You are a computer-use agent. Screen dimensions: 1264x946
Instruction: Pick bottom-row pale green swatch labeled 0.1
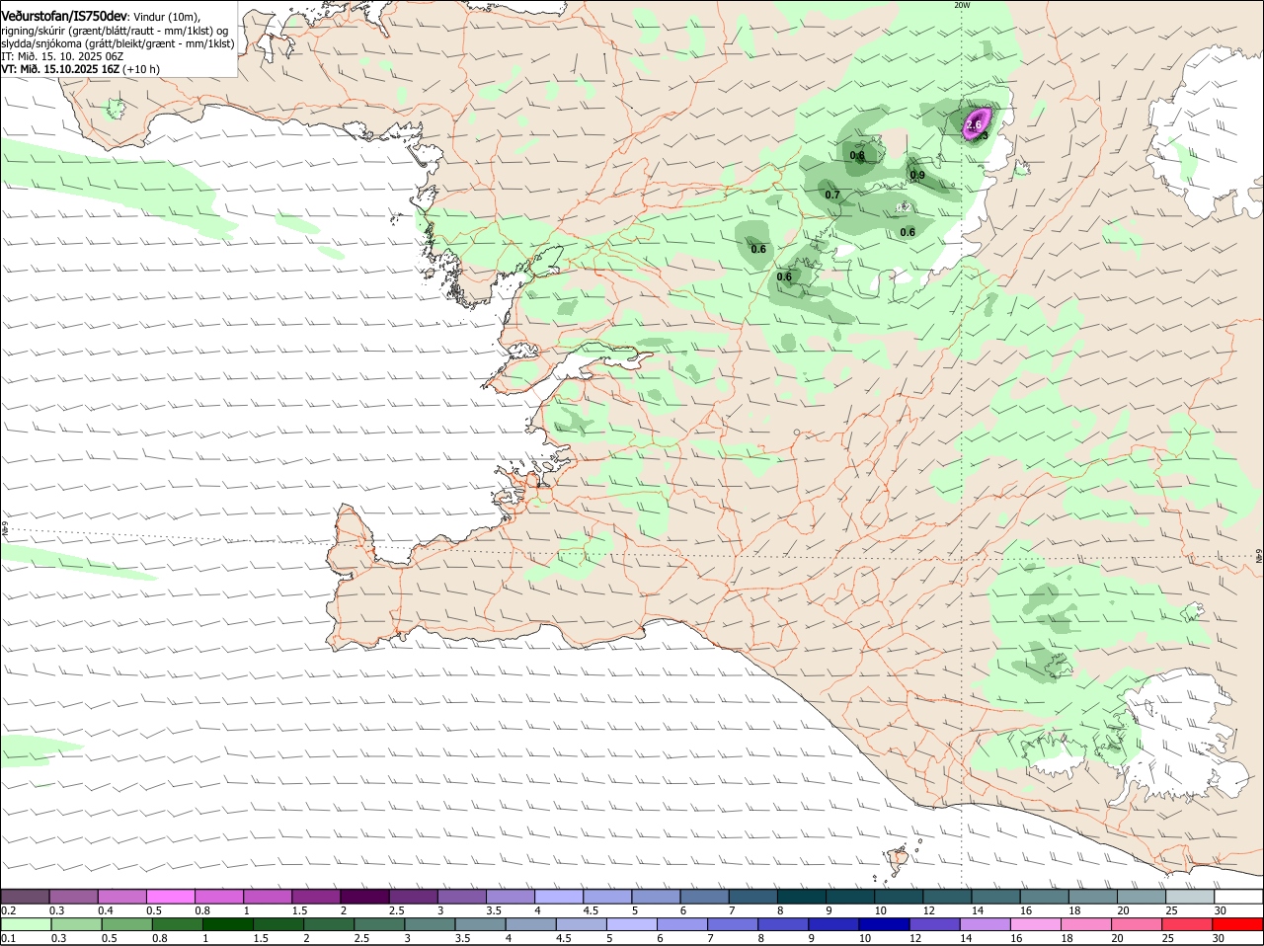26,923
